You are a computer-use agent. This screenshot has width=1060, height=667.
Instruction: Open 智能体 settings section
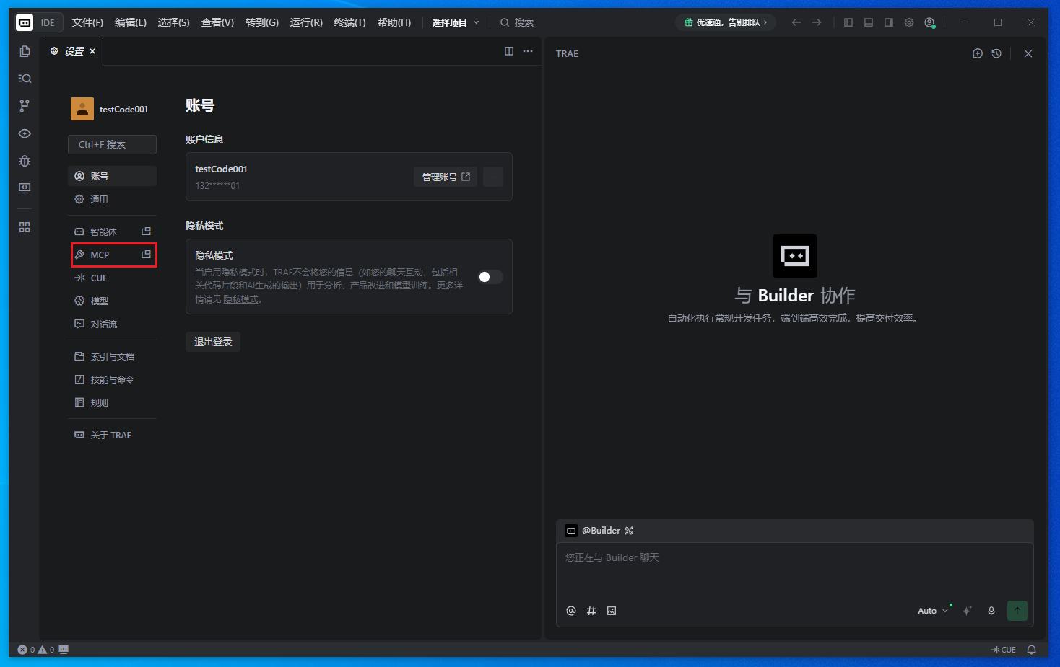112,231
